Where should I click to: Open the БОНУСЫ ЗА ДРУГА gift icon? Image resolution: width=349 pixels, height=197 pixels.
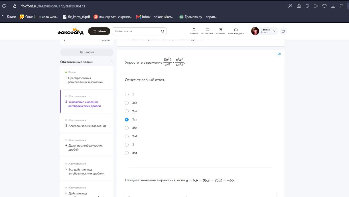[236, 31]
